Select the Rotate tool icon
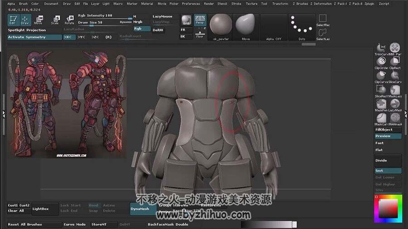Viewport: 408px width, 229px height. point(69,20)
